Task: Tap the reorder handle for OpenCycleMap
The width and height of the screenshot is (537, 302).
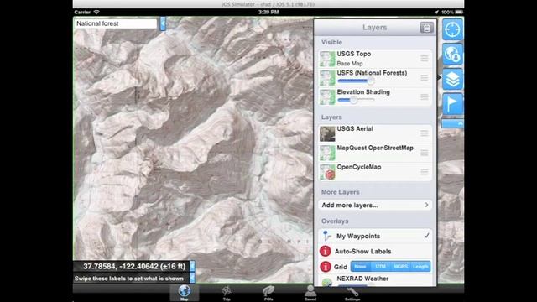Action: click(x=425, y=172)
